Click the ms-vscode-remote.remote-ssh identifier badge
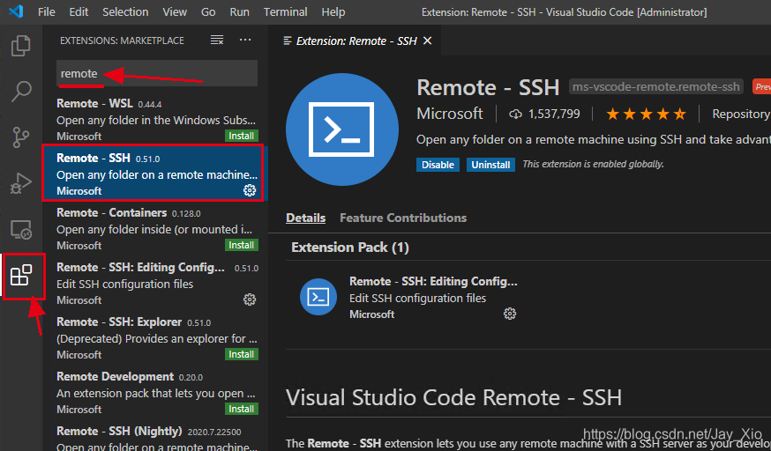 point(656,87)
